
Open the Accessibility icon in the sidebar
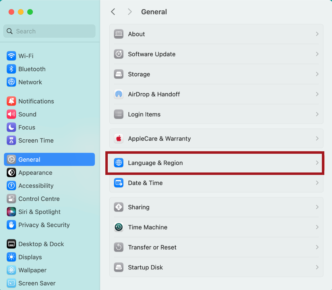coord(11,186)
